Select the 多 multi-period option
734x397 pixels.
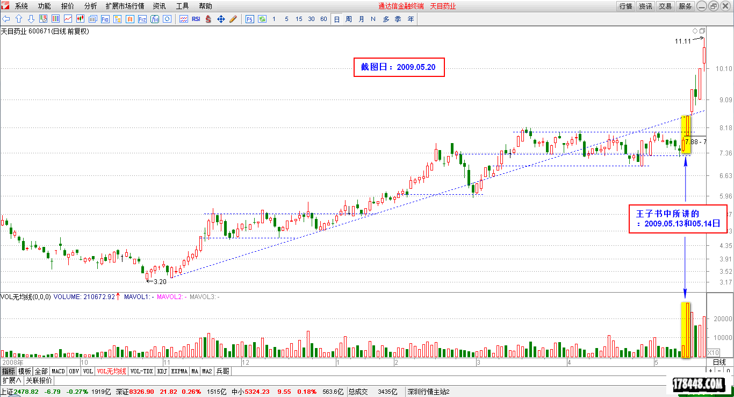coord(386,19)
